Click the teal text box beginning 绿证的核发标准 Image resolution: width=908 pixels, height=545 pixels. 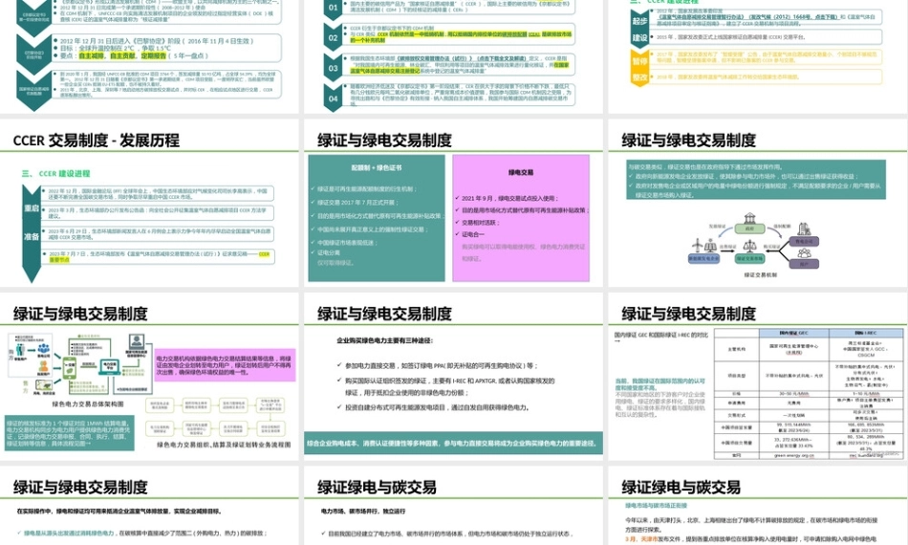(x=70, y=432)
